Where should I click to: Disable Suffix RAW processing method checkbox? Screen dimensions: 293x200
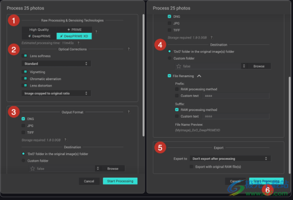tap(177, 110)
